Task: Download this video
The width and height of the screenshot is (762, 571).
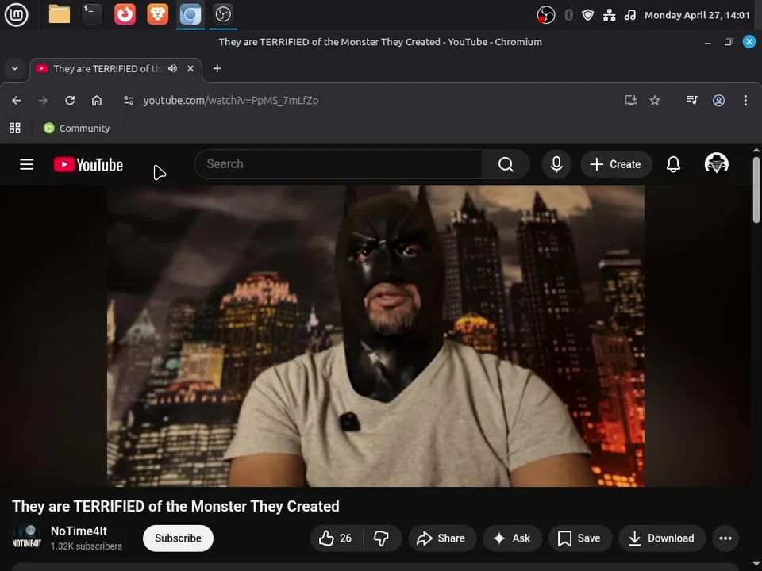Action: [662, 538]
